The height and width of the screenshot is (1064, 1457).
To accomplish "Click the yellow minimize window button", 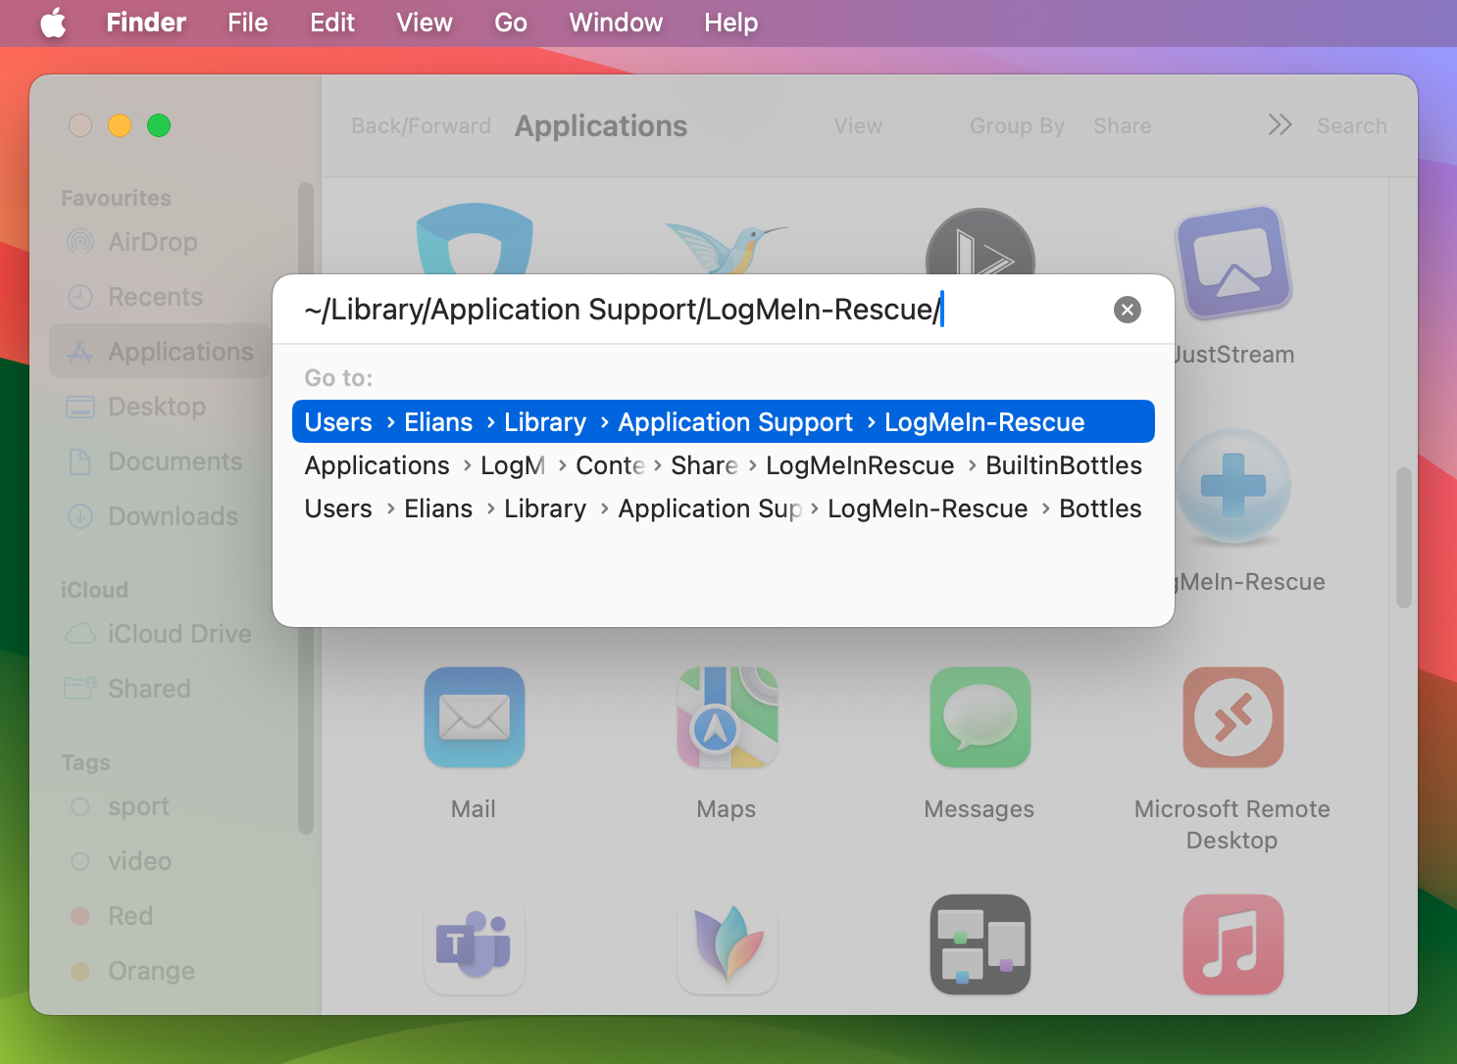I will [x=120, y=125].
